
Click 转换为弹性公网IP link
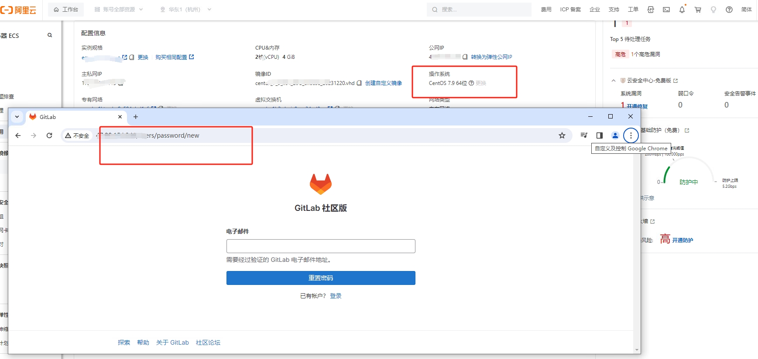pyautogui.click(x=491, y=57)
